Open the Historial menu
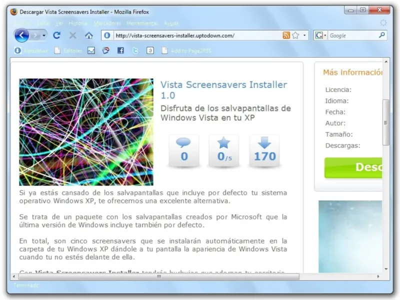Viewport: 400px width, 300px height. [x=77, y=23]
